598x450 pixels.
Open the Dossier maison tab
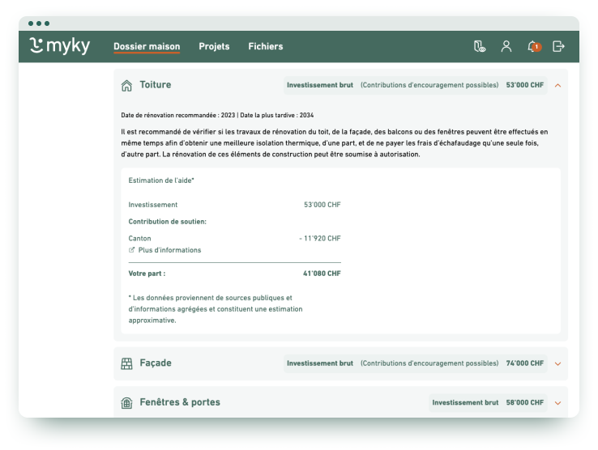pos(147,46)
